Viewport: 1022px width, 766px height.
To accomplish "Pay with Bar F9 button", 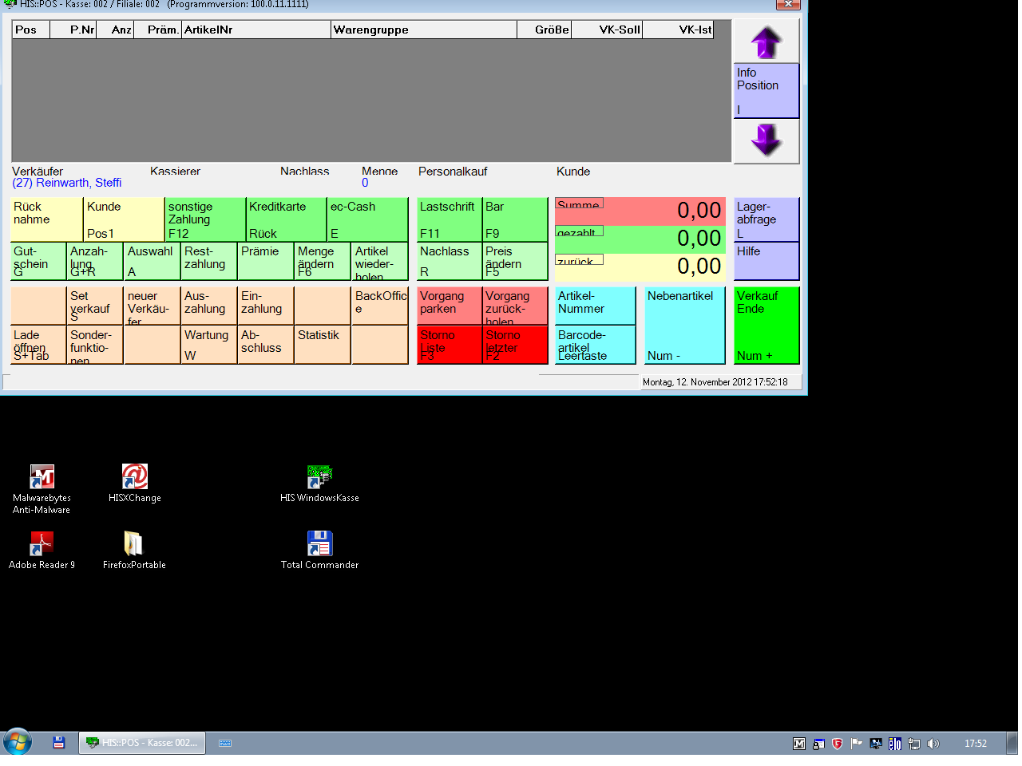I will 515,219.
